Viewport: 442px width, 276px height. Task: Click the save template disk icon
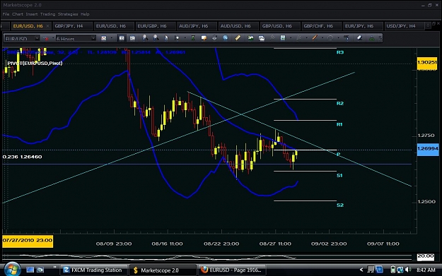pyautogui.click(x=283, y=37)
